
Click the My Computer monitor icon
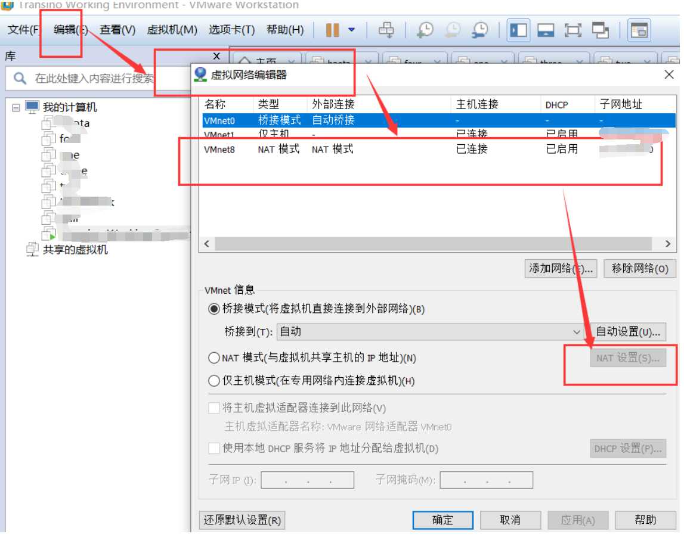[x=32, y=107]
